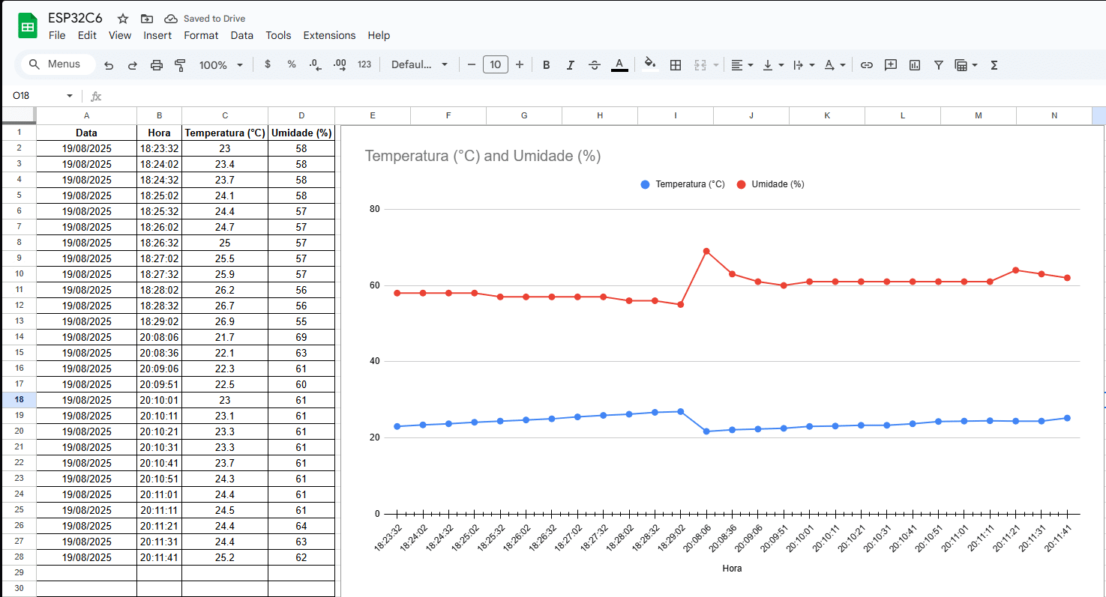Open the Insert menu
The height and width of the screenshot is (597, 1106).
pyautogui.click(x=157, y=35)
